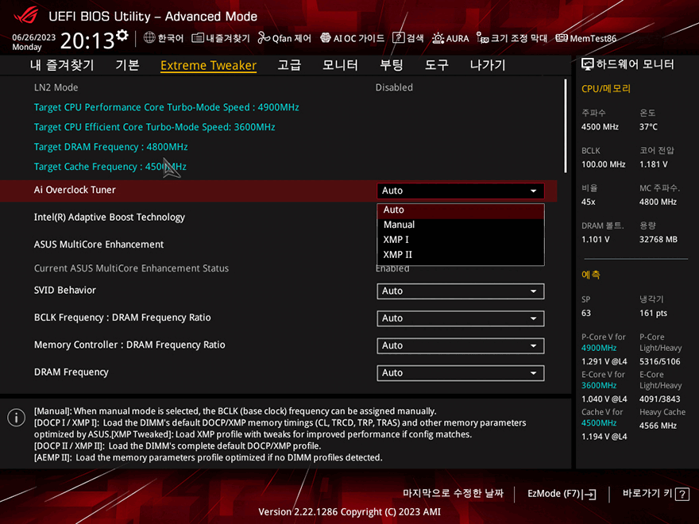Click Current ASUS MultiCore Enhancement Status label
The width and height of the screenshot is (699, 524).
tap(131, 268)
